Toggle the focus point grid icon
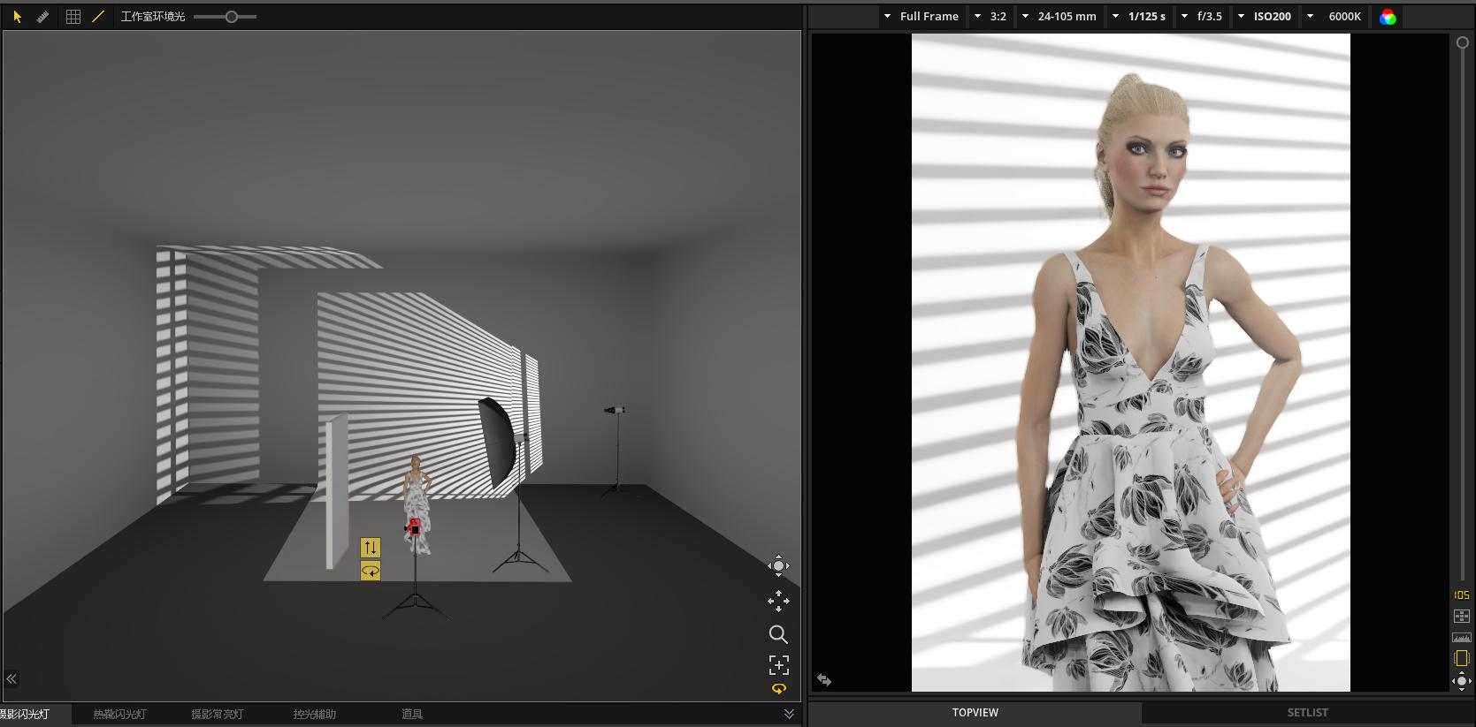Viewport: 1476px width, 727px height. (1461, 616)
